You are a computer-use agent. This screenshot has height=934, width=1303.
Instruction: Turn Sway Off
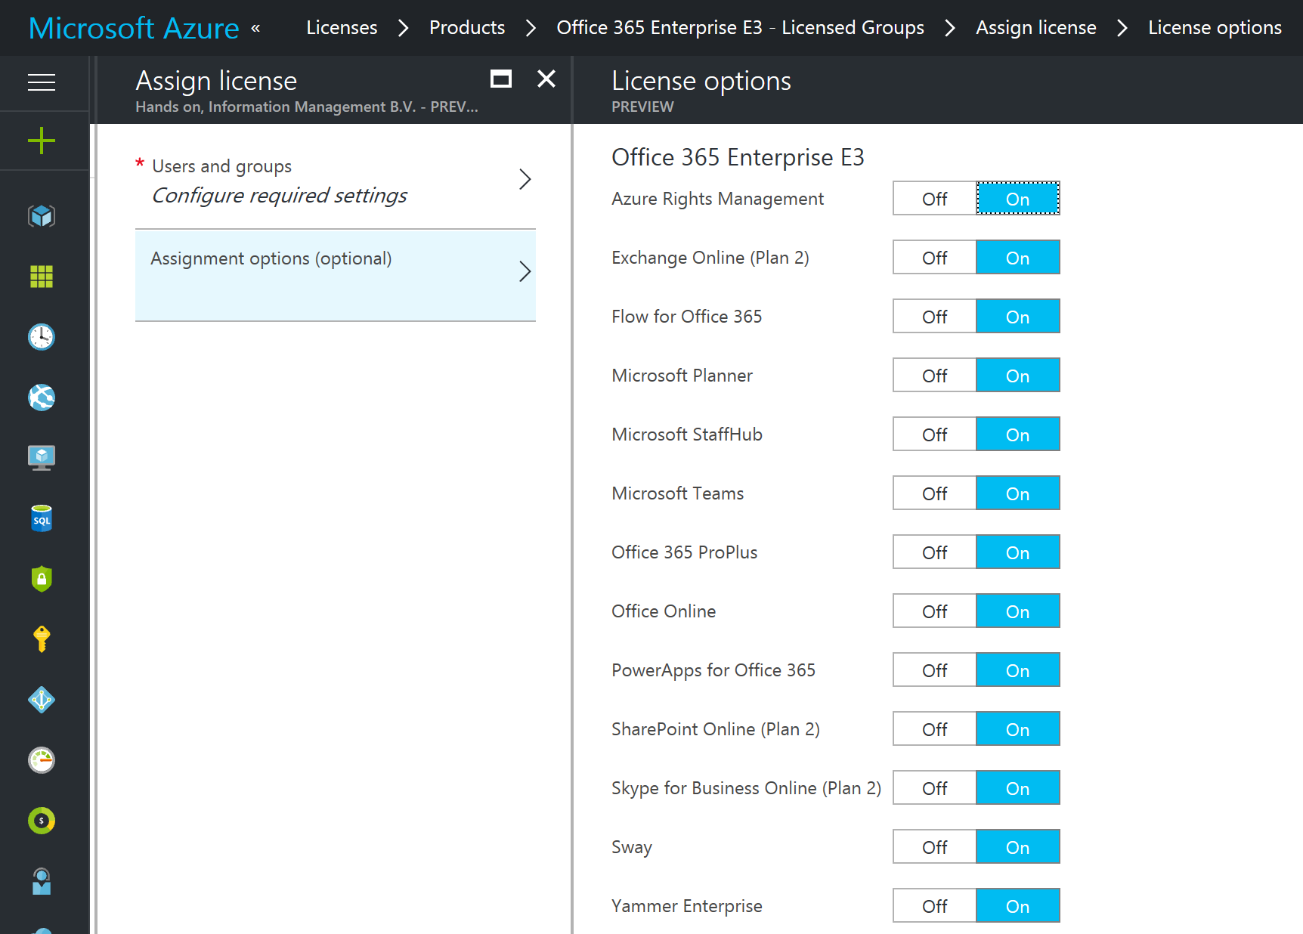tap(935, 847)
